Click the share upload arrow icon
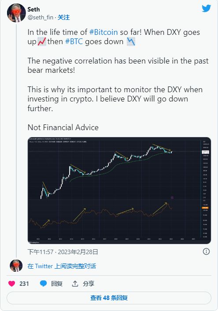218x311 pixels. click(x=75, y=284)
